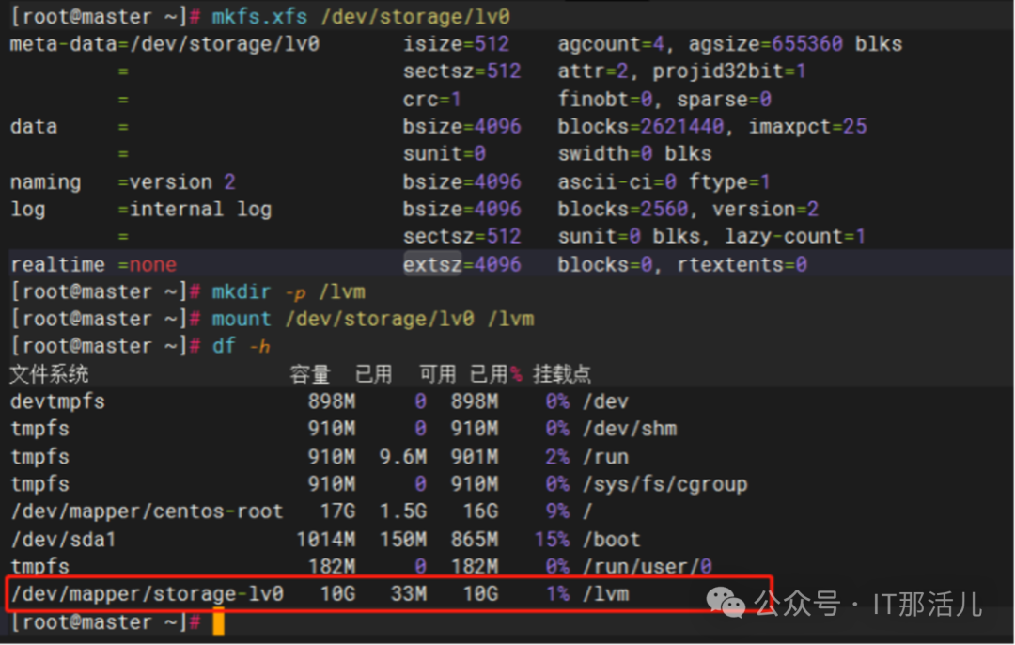The height and width of the screenshot is (645, 1015).
Task: Click blocks=2621440 value
Action: tap(641, 126)
